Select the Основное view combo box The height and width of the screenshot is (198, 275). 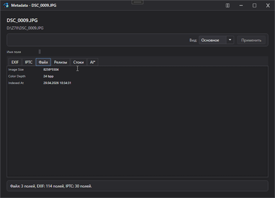coord(216,40)
